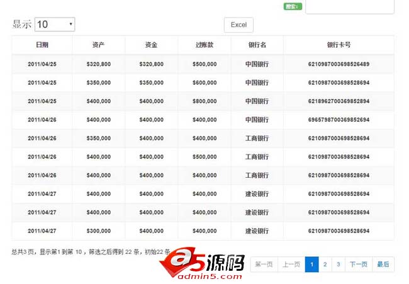This screenshot has height=284, width=409.
Task: Sort by the 银行卡号 column header
Action: point(339,45)
